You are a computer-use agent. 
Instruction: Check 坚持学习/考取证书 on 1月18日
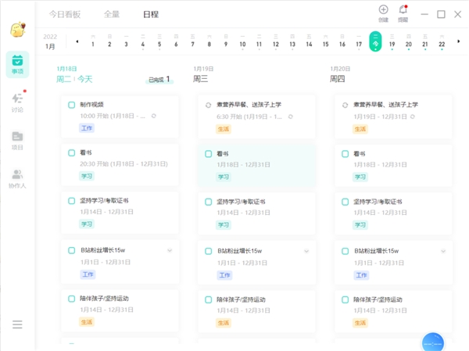click(71, 201)
